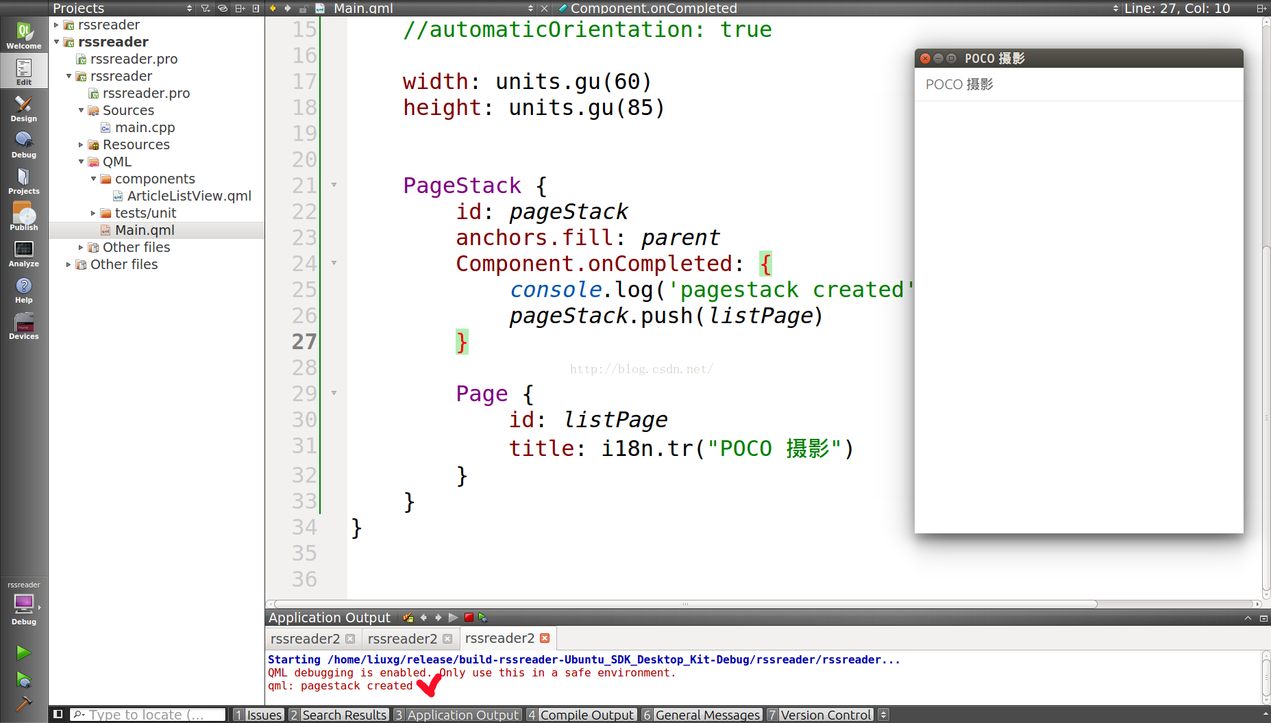
Task: Open the Analyze mode
Action: 24,253
